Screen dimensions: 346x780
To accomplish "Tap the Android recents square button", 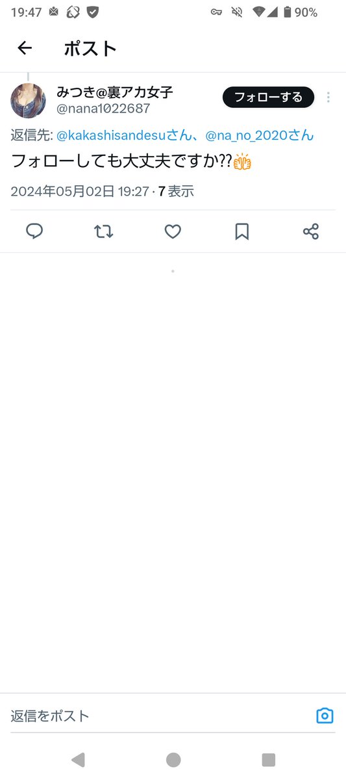I will [x=269, y=759].
